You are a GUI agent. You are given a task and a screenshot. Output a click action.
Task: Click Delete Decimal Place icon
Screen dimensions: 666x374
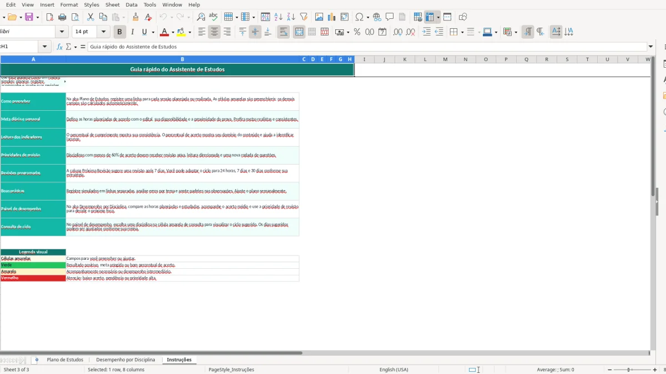[x=411, y=32]
